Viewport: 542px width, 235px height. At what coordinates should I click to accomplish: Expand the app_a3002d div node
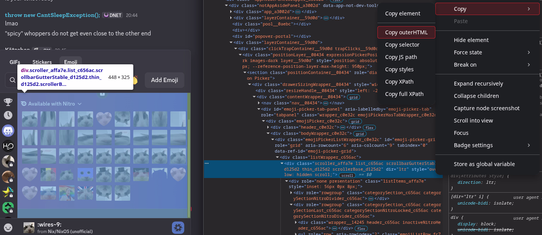[231, 12]
